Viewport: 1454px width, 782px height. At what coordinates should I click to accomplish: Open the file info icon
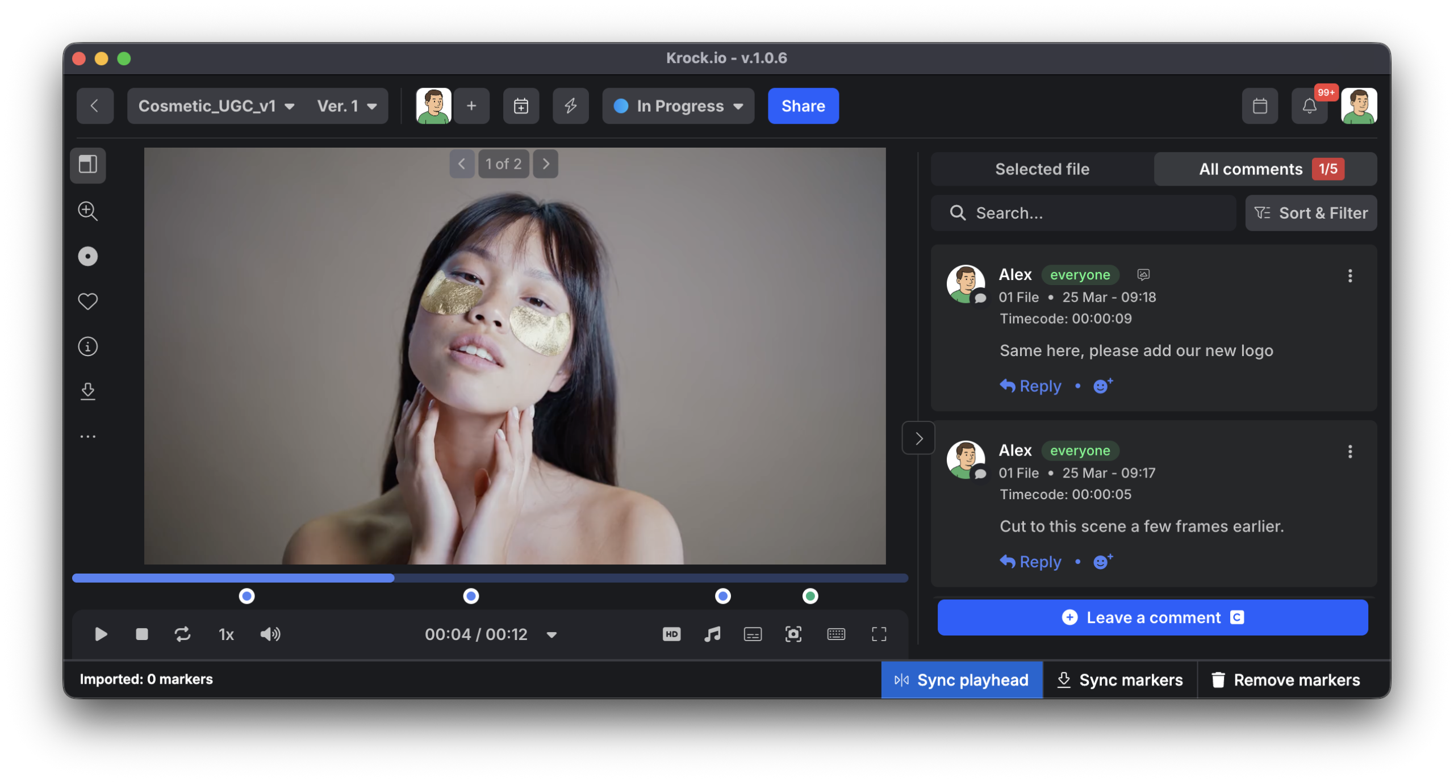87,346
